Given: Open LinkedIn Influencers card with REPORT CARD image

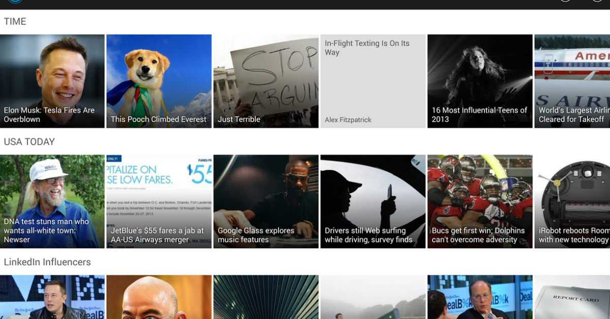Looking at the screenshot, I should click(572, 297).
